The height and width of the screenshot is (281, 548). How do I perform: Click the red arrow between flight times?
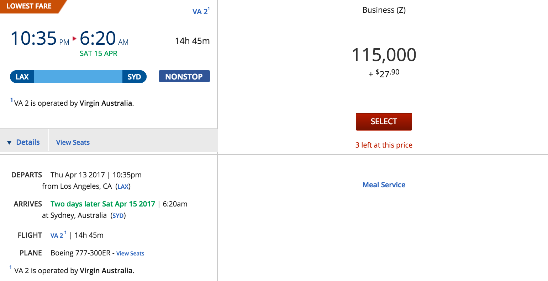(74, 38)
